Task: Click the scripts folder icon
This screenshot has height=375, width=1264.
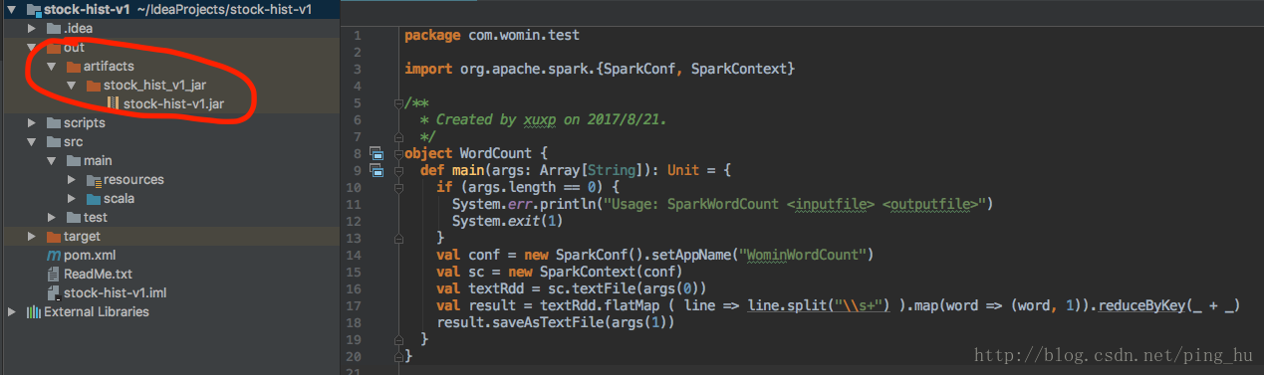Action: (54, 122)
